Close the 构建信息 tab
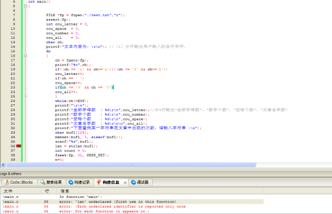The width and height of the screenshot is (332, 214). tap(125, 182)
